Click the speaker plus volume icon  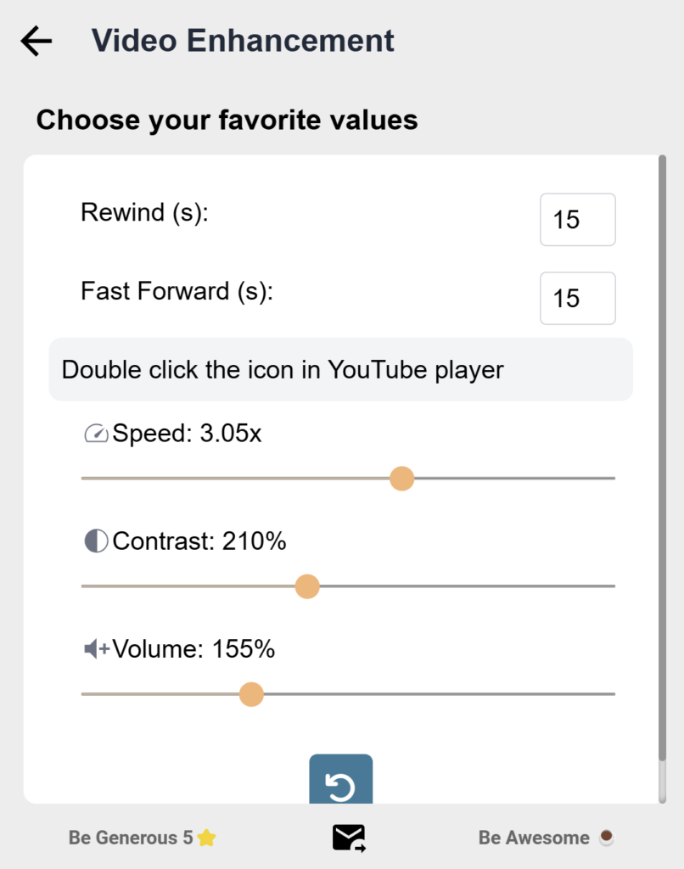click(x=97, y=648)
